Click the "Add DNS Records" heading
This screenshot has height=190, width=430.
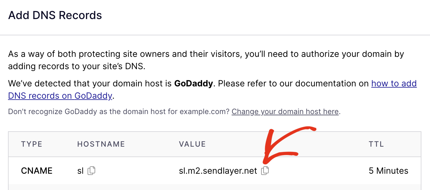(55, 15)
